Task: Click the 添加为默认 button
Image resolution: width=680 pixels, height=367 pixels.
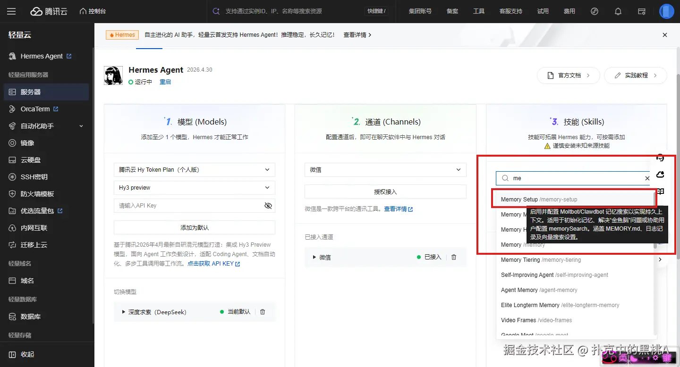Action: (195, 227)
